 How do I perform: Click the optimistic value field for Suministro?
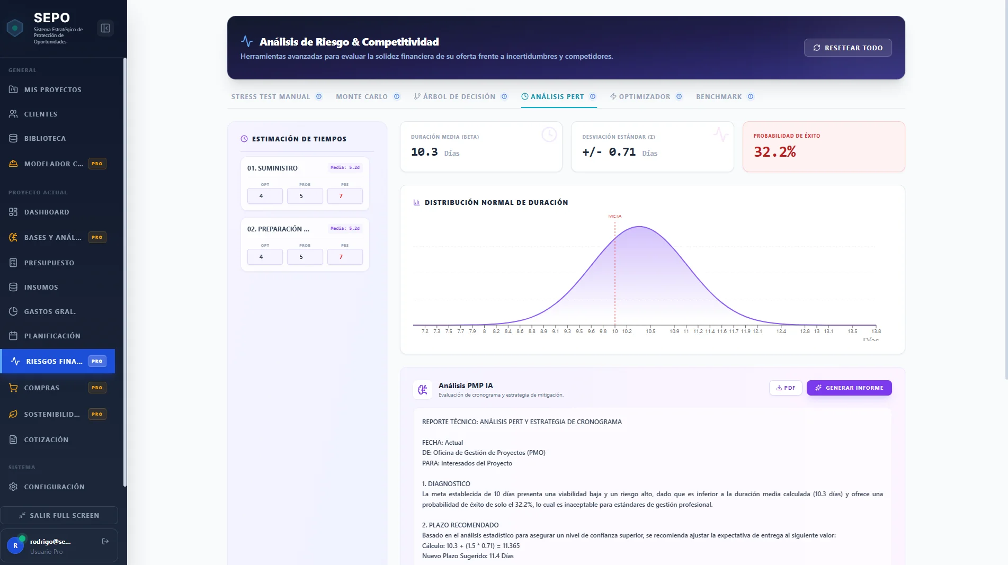[x=265, y=196]
